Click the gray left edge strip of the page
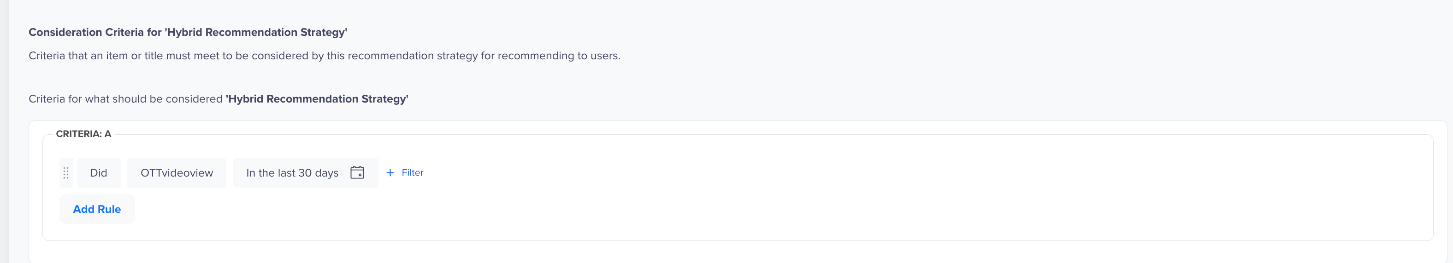 [x=4, y=131]
